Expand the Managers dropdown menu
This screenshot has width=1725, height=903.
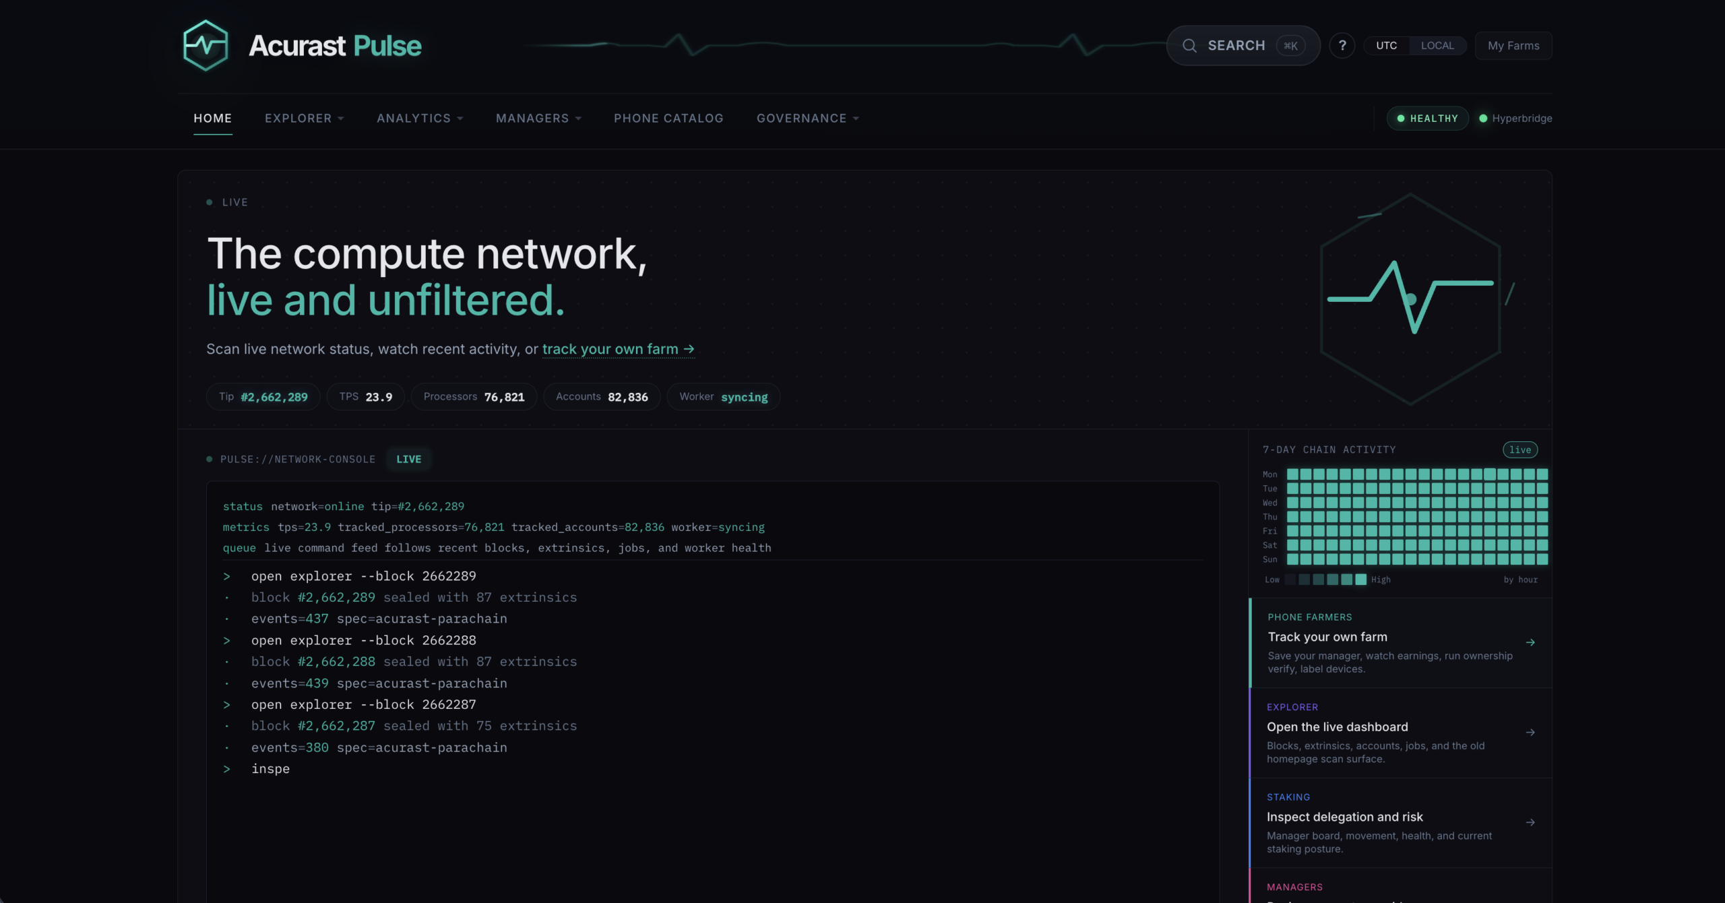coord(538,118)
